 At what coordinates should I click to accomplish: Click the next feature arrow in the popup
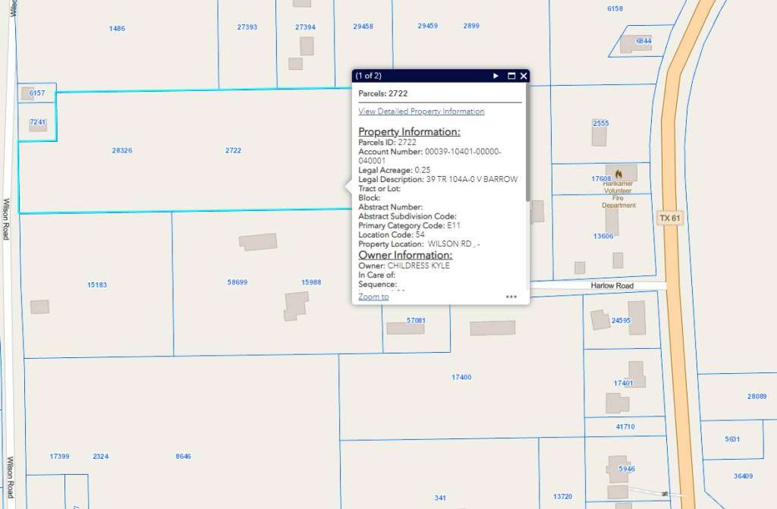495,76
